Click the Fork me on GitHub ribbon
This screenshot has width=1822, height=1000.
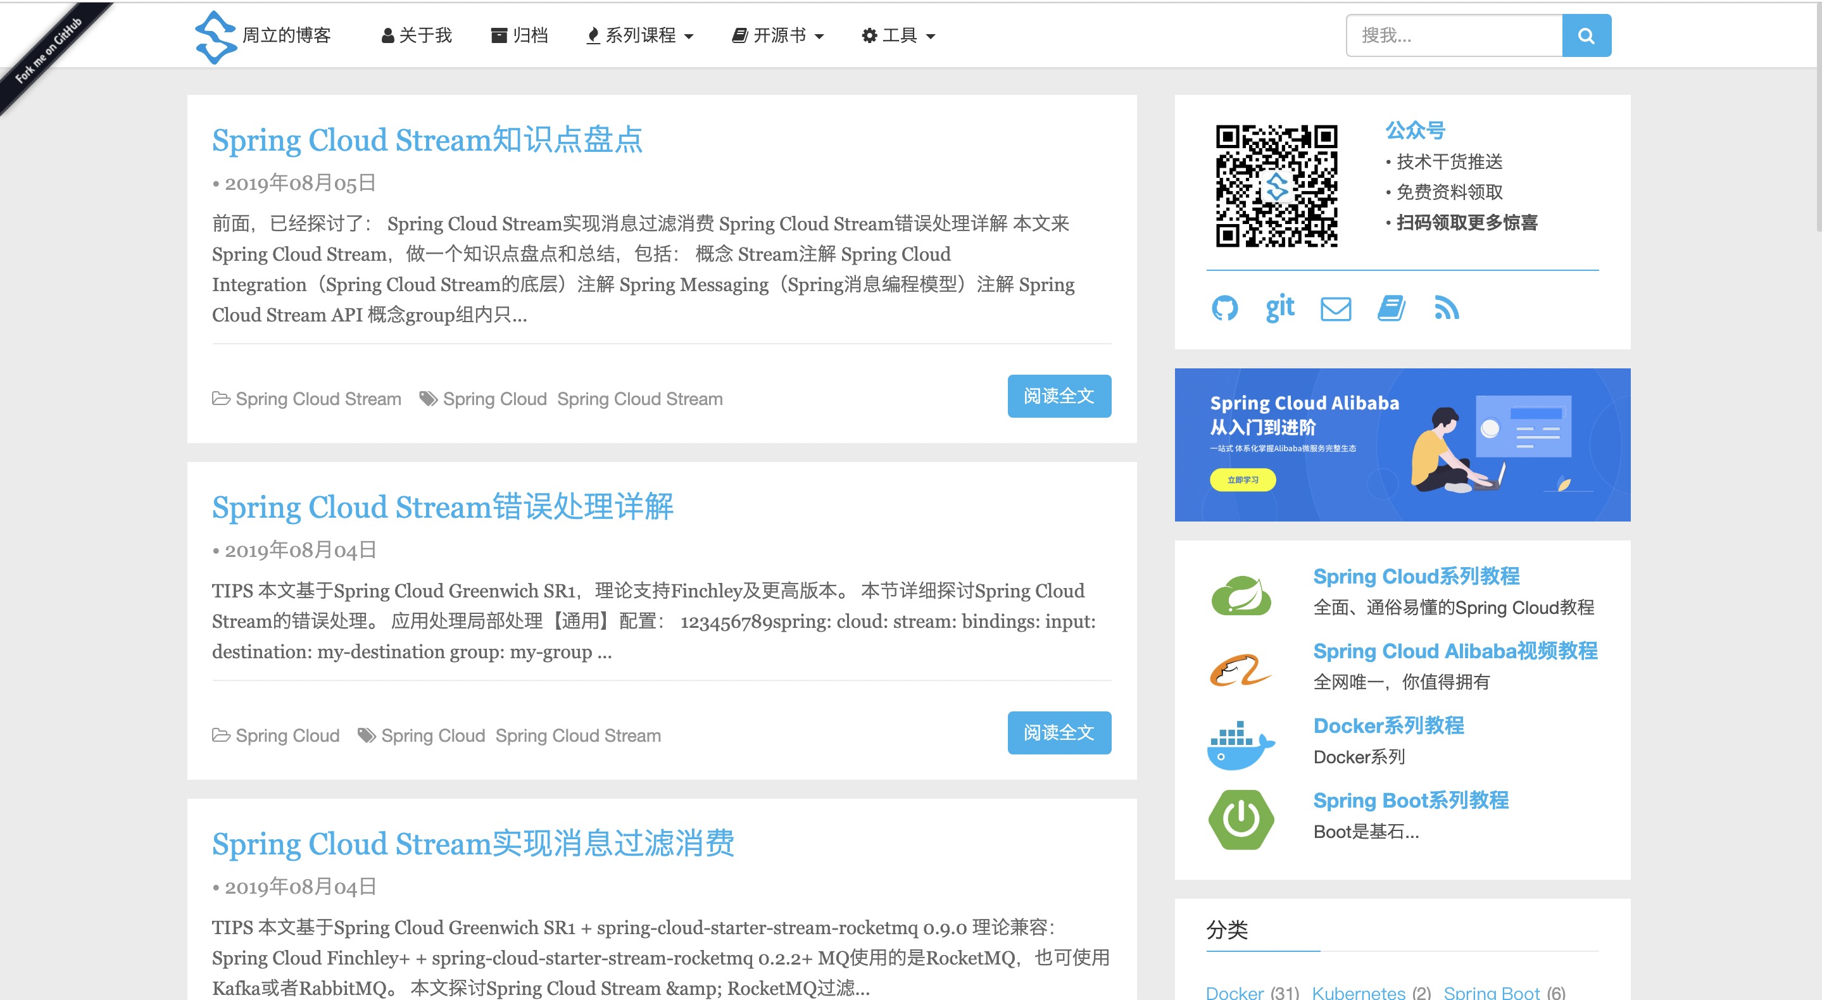pos(48,51)
